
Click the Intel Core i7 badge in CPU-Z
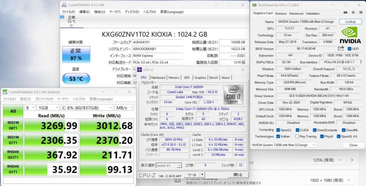pyautogui.click(x=233, y=95)
